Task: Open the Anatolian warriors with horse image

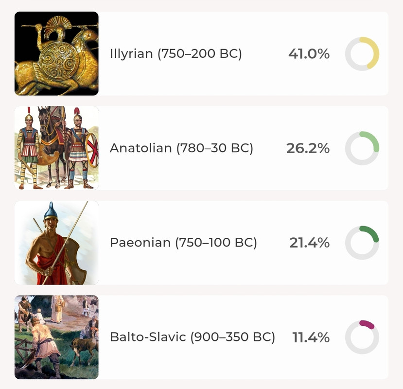Action: coord(56,148)
